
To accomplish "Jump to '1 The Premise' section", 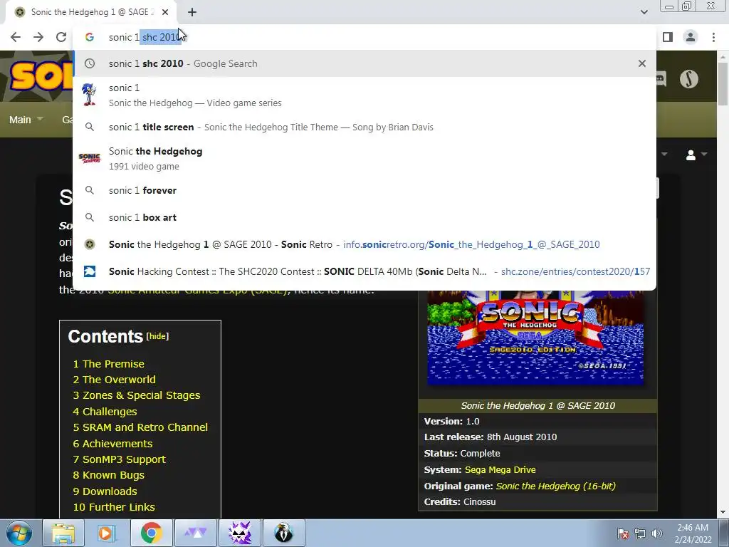I will [108, 364].
